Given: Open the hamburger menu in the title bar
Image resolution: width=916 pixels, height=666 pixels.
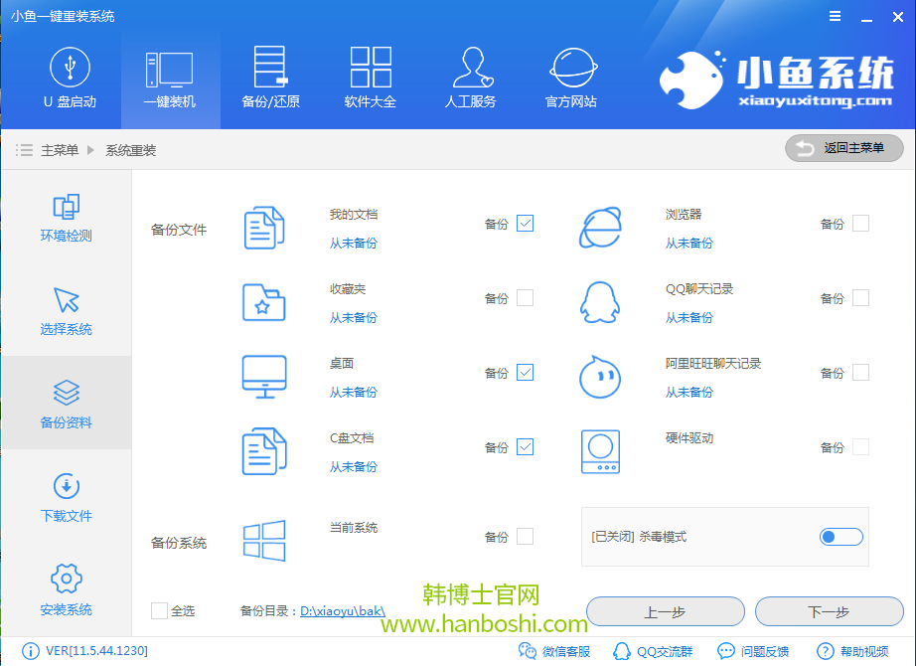Looking at the screenshot, I should pos(835,15).
